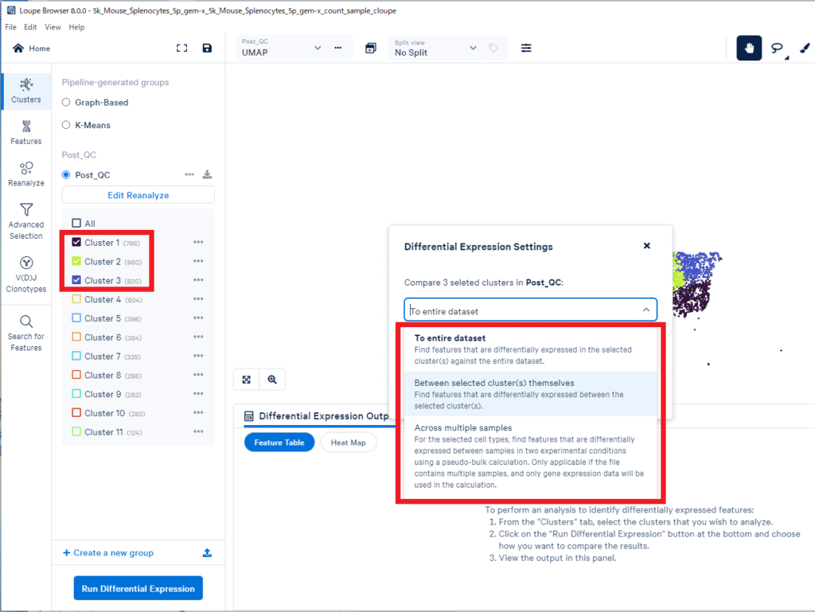Click the zoom magnifier icon on plot

pos(272,380)
